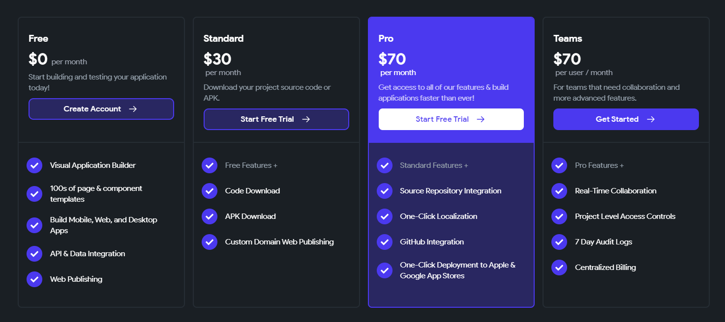Image resolution: width=725 pixels, height=322 pixels.
Task: Click the checkmark beside One-Click Localization
Action: [x=385, y=216]
